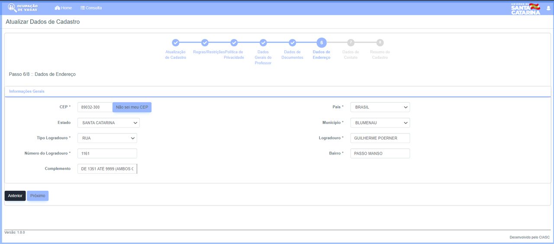This screenshot has width=554, height=244.
Task: Open the Home menu item
Action: point(63,8)
